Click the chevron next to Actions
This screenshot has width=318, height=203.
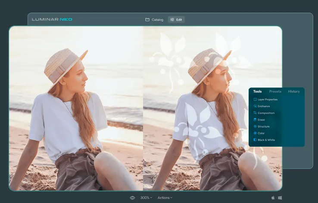(171, 198)
